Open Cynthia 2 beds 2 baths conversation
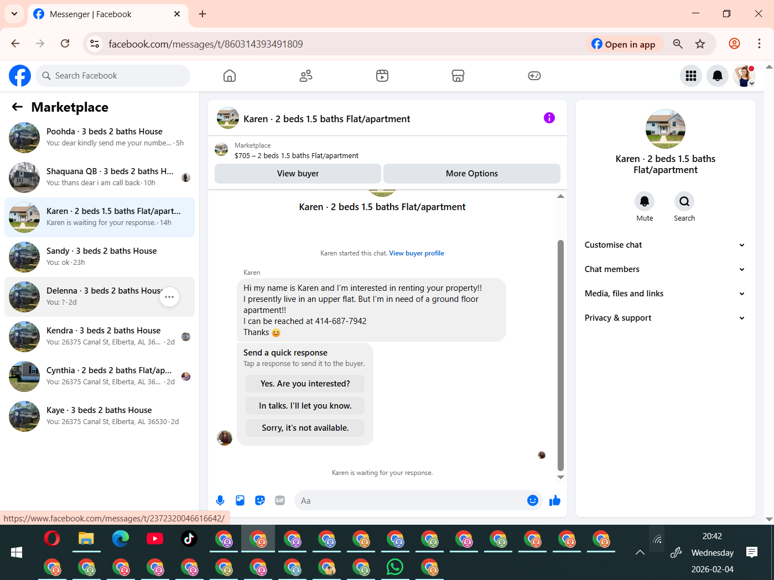 point(100,377)
